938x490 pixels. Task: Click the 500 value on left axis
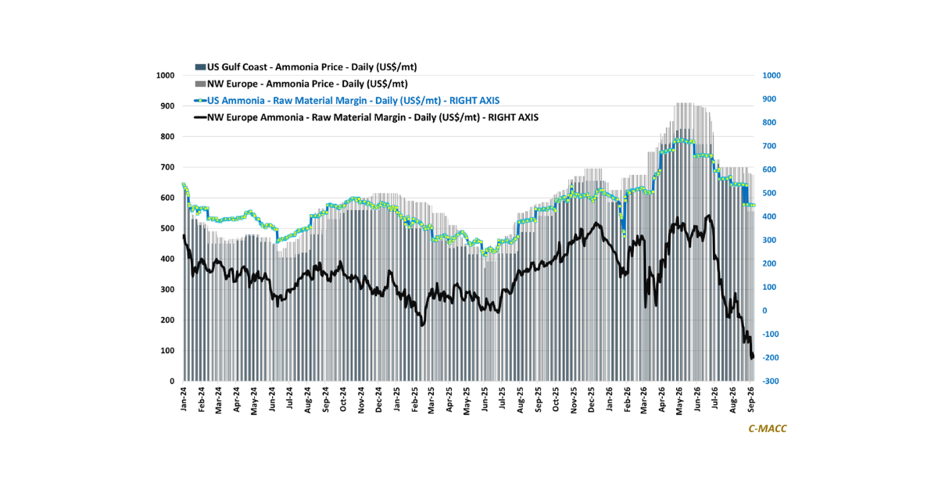166,228
